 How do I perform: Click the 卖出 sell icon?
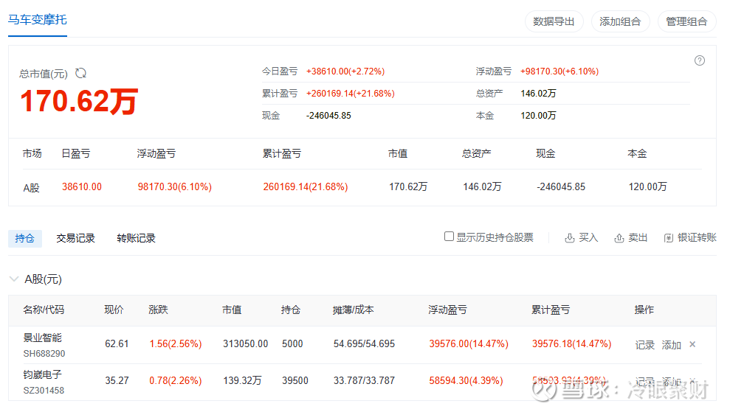[619, 238]
